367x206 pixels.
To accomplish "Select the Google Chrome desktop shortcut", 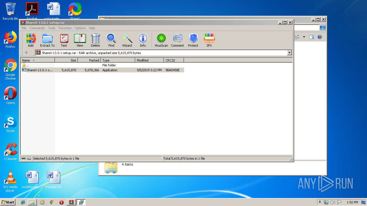I will 10,70.
